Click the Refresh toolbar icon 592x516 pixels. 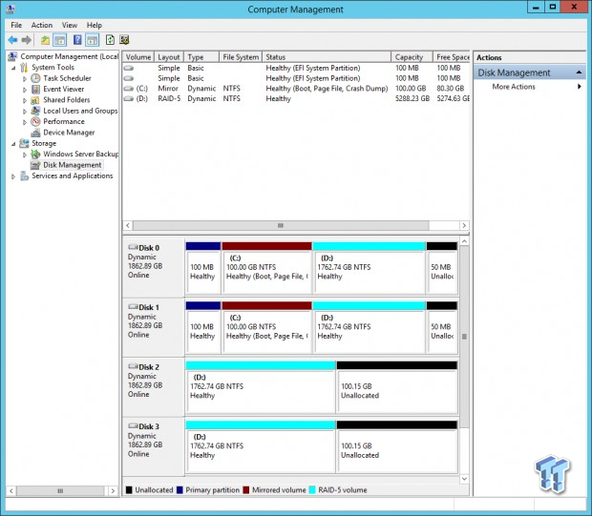(x=110, y=40)
